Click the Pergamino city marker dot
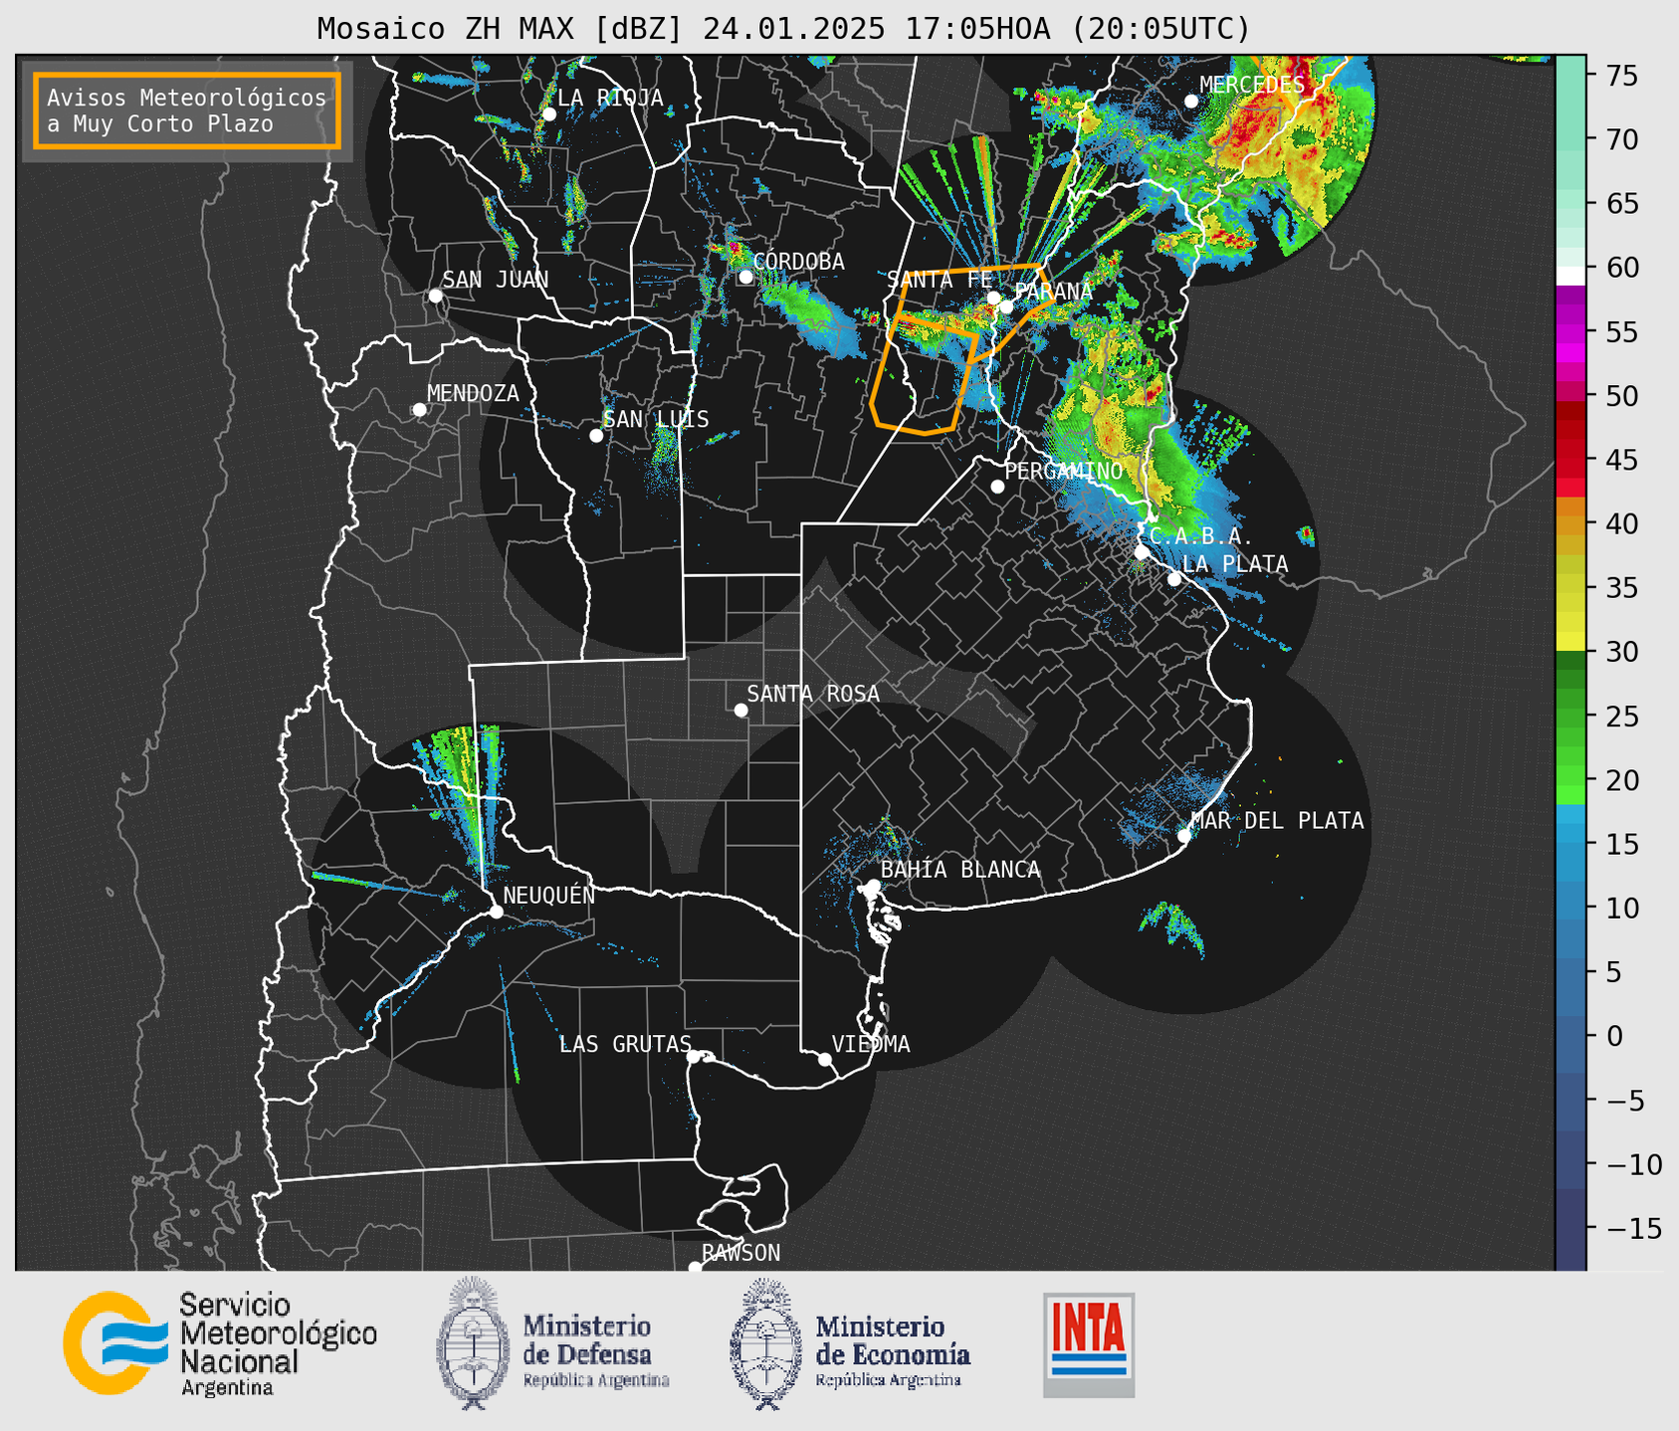The height and width of the screenshot is (1431, 1679). pyautogui.click(x=997, y=487)
